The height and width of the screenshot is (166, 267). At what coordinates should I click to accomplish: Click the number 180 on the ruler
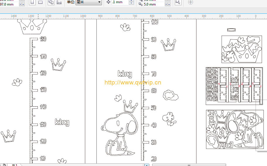point(43,39)
